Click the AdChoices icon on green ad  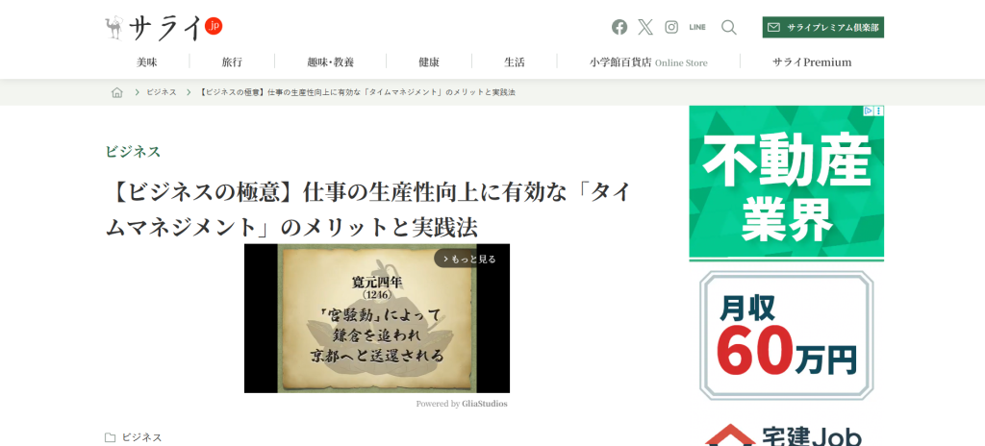868,111
